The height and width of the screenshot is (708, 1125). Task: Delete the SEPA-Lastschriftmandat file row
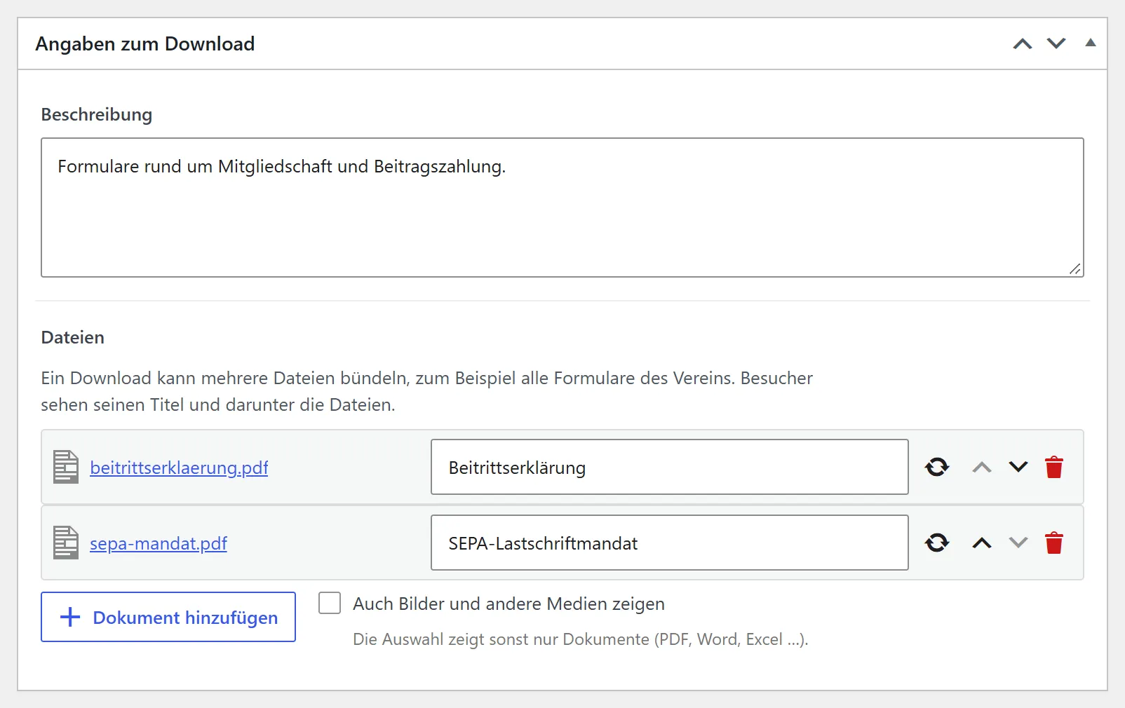1054,543
